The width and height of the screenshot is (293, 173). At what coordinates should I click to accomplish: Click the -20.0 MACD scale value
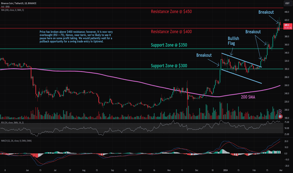(x=287, y=166)
